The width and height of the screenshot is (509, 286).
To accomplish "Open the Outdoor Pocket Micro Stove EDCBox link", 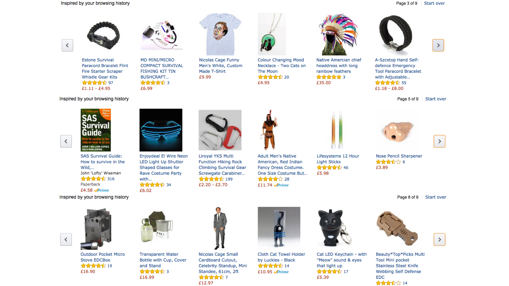I will [103, 257].
